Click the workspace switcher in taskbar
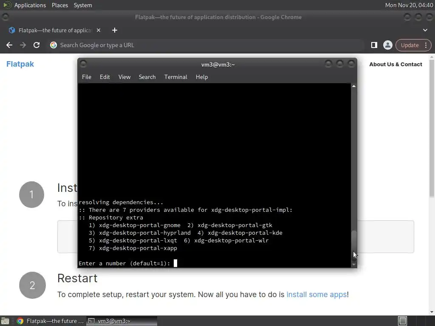This screenshot has height=326, width=435. pyautogui.click(x=402, y=321)
